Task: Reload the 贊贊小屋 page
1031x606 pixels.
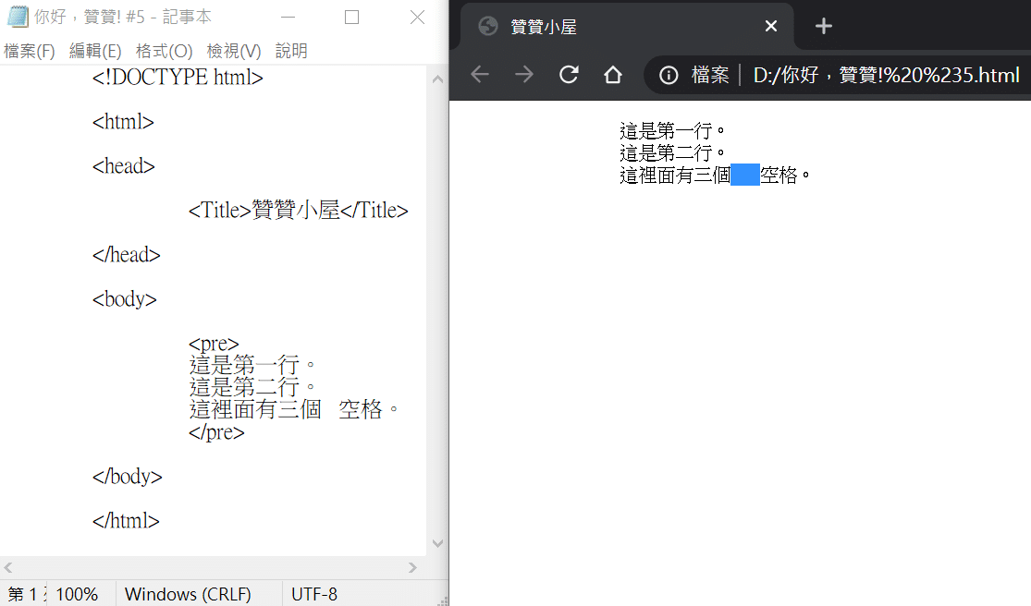Action: coord(569,75)
